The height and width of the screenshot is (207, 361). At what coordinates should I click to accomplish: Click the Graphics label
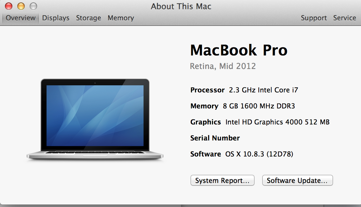206,122
